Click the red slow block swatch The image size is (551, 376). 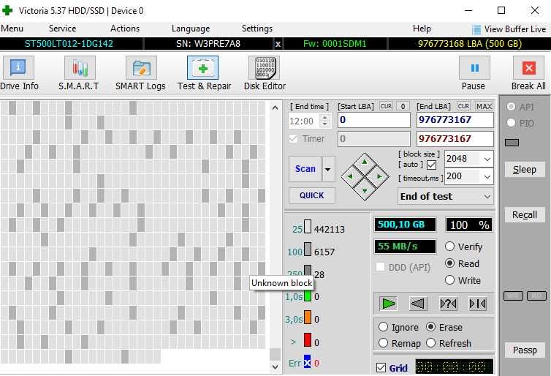point(308,339)
